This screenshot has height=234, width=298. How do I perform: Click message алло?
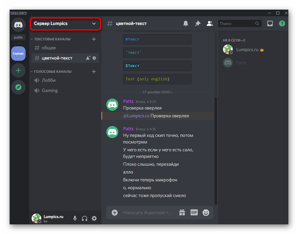[128, 172]
